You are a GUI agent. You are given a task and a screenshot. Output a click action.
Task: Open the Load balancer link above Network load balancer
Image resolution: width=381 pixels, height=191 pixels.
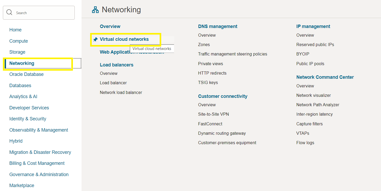point(113,83)
